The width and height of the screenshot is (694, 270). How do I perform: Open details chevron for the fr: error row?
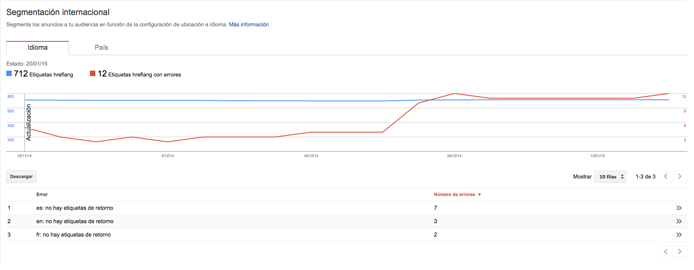(679, 235)
